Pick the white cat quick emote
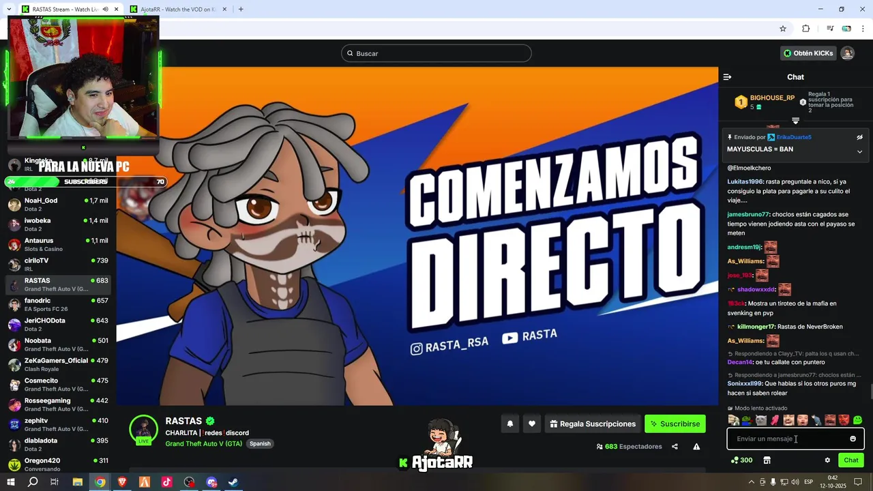Screen dimensions: 873x491 761,420
